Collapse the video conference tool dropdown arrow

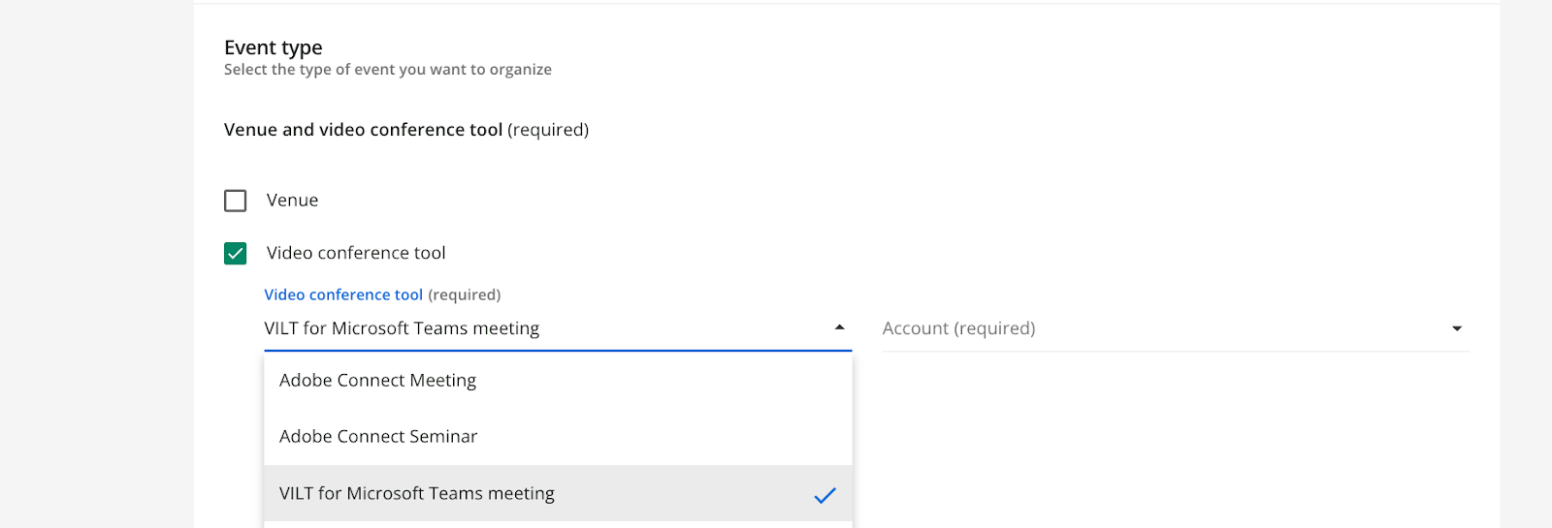coord(839,328)
